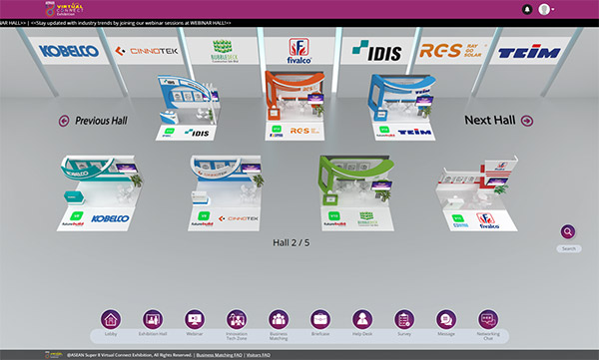Enter the IDIS exhibition booth
Image resolution: width=599 pixels, height=360 pixels.
coord(188,108)
